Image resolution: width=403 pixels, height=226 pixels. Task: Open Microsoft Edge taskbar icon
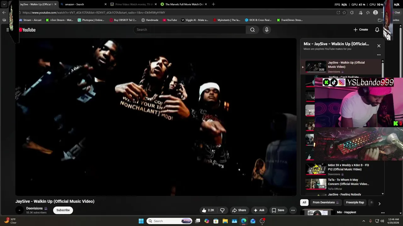click(244, 221)
